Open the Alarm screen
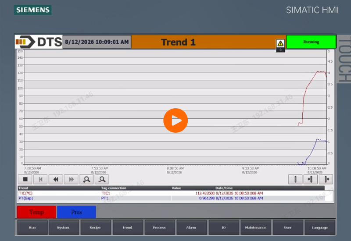The width and height of the screenshot is (351, 241). (x=191, y=227)
